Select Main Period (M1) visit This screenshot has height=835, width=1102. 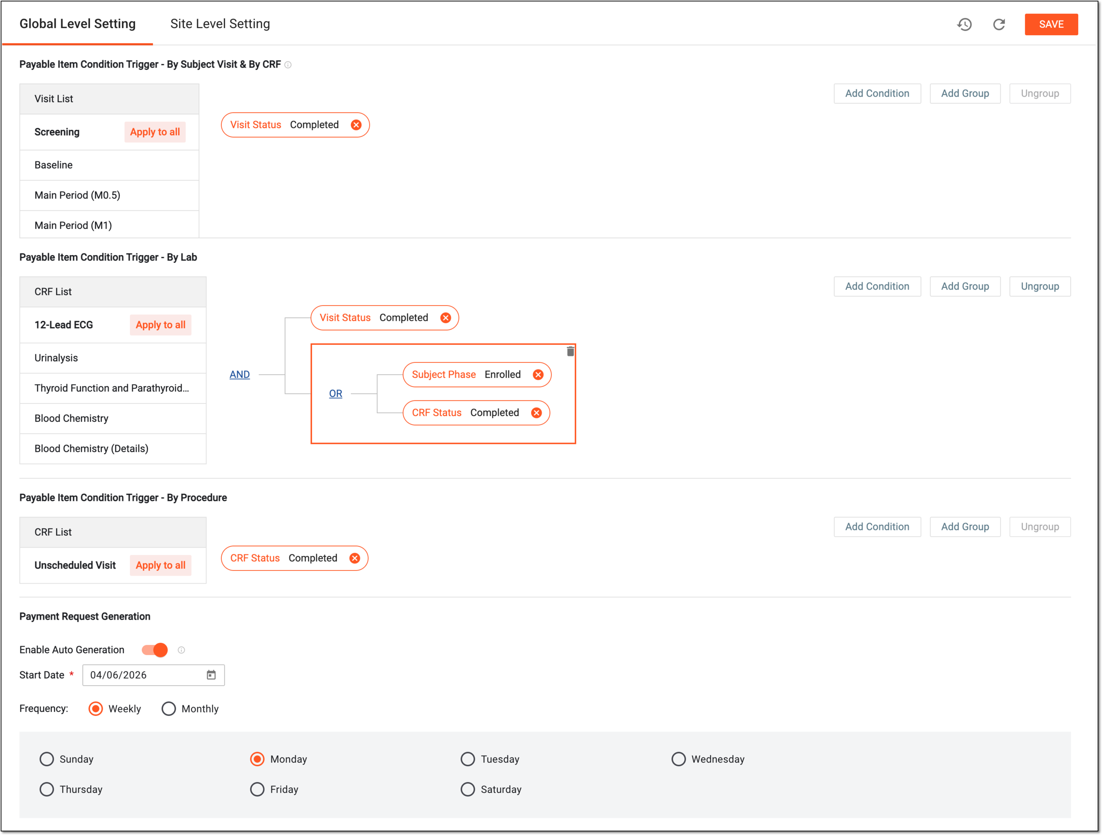coord(109,225)
